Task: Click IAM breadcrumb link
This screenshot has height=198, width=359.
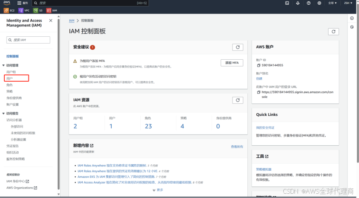Action: [x=71, y=21]
